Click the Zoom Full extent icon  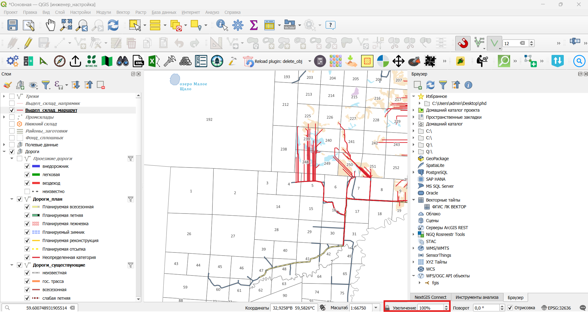66,25
